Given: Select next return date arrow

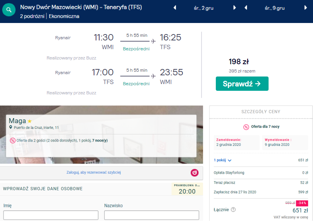Looking at the screenshot, I should 305,8.
